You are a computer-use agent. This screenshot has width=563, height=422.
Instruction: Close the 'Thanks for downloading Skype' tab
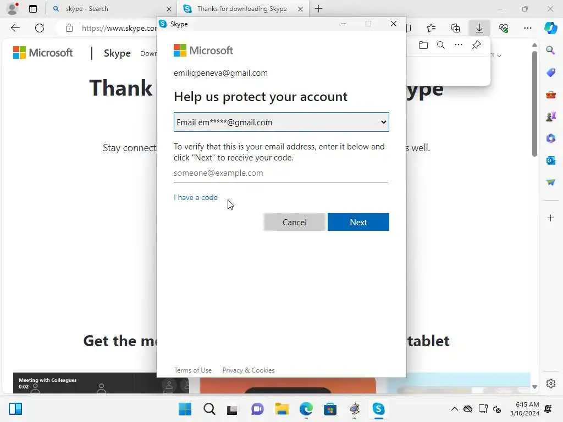point(300,9)
